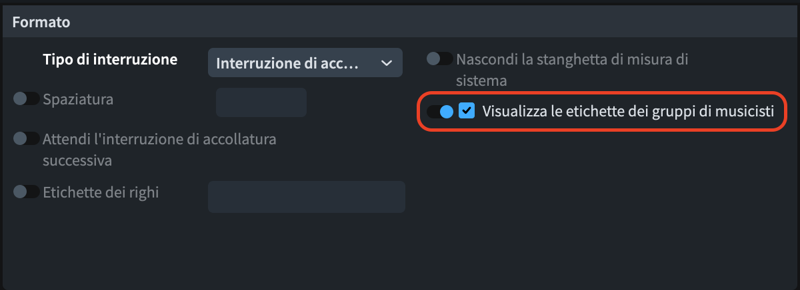The height and width of the screenshot is (290, 800).
Task: Open the Tipo di interruzione dropdown
Action: click(305, 63)
